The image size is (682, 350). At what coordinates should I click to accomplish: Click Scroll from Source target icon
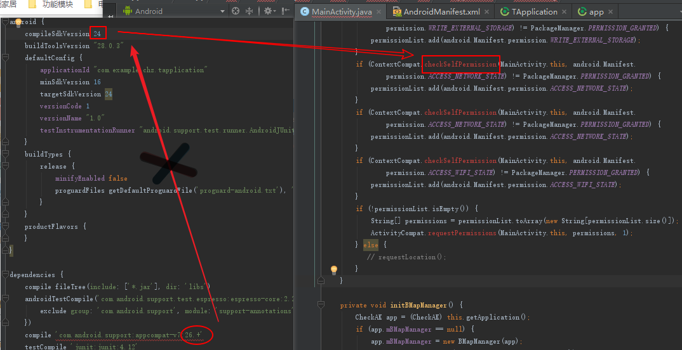[236, 11]
